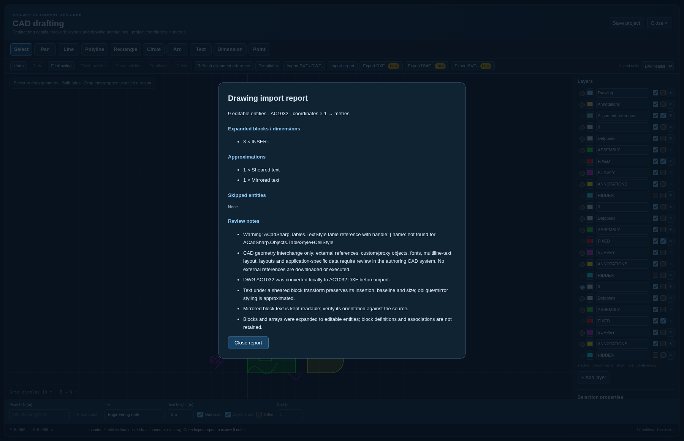Select the Select tool
This screenshot has width=684, height=441.
click(x=21, y=49)
